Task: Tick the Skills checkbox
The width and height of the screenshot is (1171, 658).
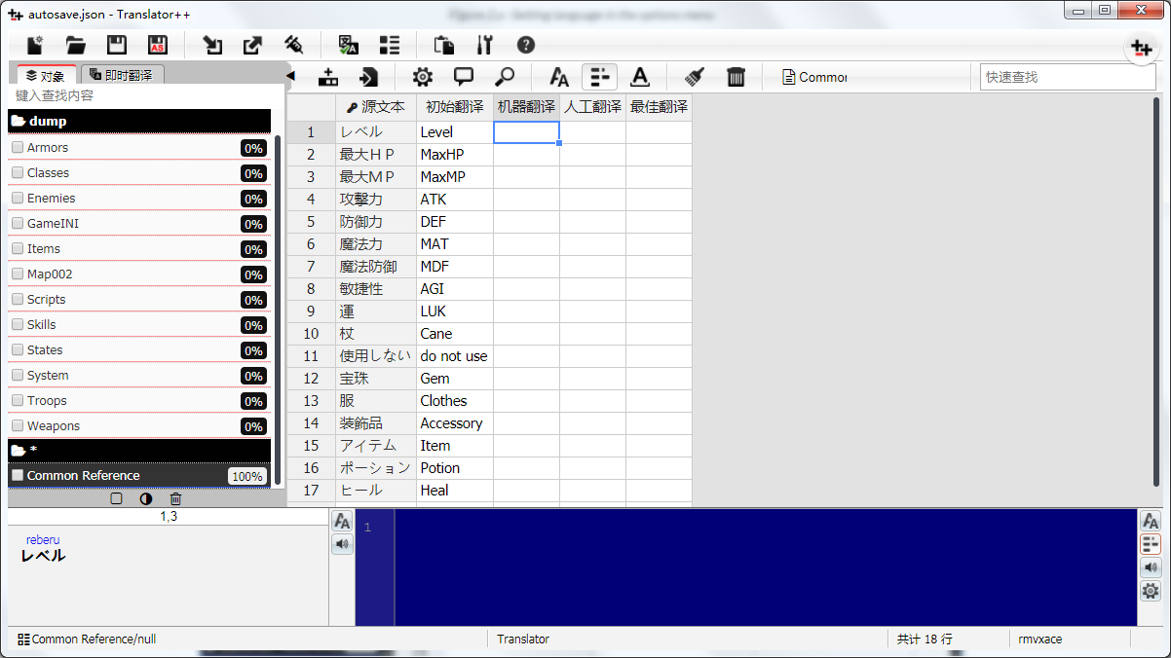Action: pos(18,324)
